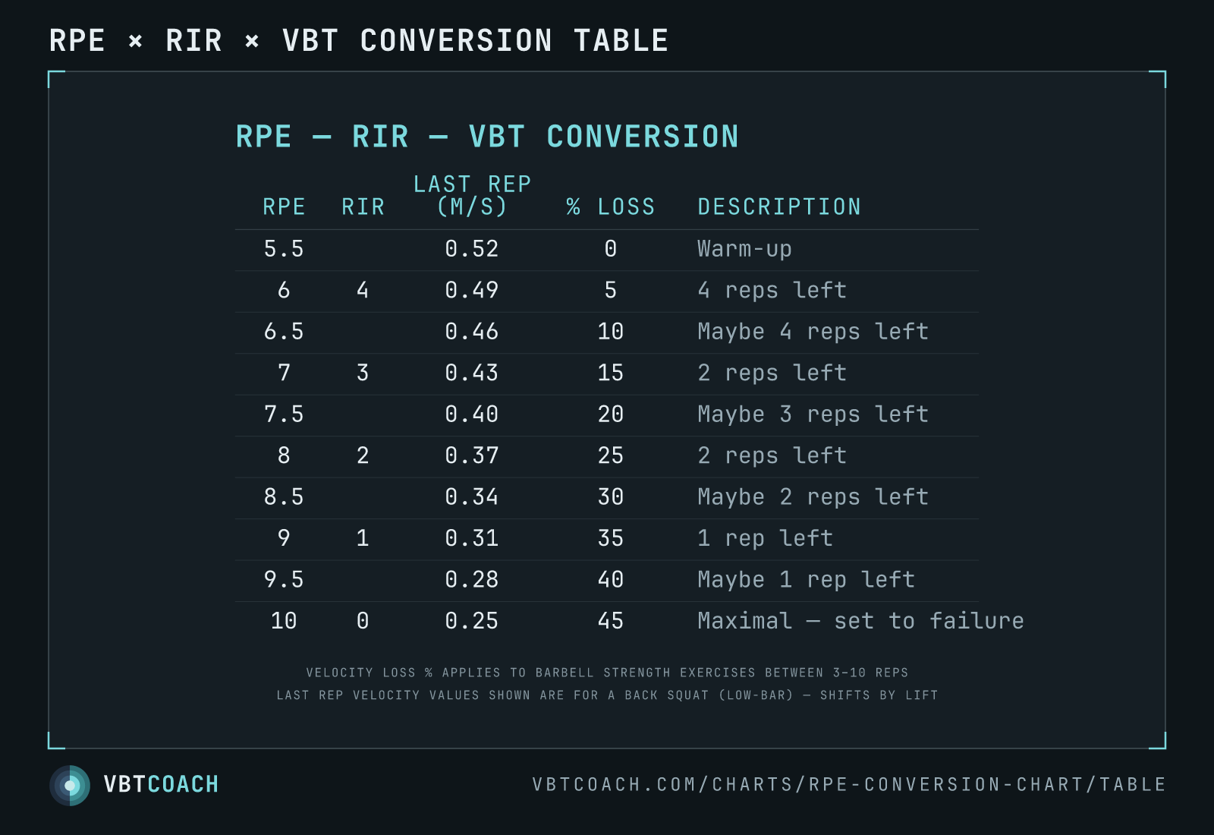Select the page title 'RPE × RIR × VBT CONVERSION TABLE'
This screenshot has width=1214, height=835.
point(359,41)
